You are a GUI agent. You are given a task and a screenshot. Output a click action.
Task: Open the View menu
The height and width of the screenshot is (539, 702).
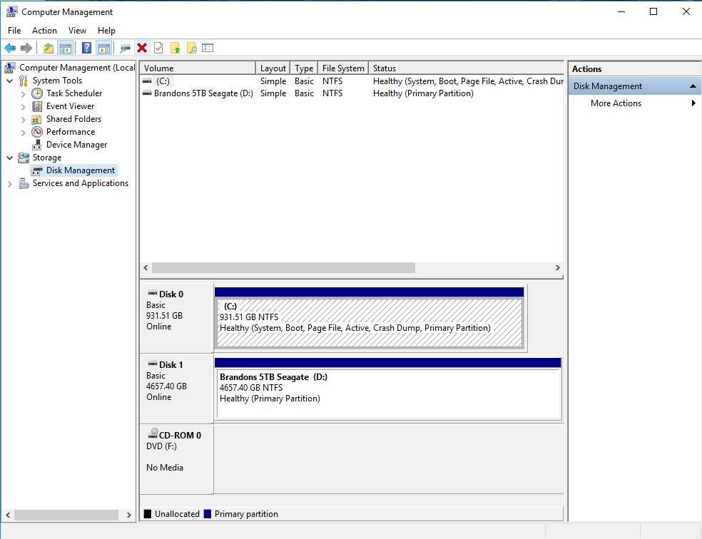pyautogui.click(x=77, y=31)
